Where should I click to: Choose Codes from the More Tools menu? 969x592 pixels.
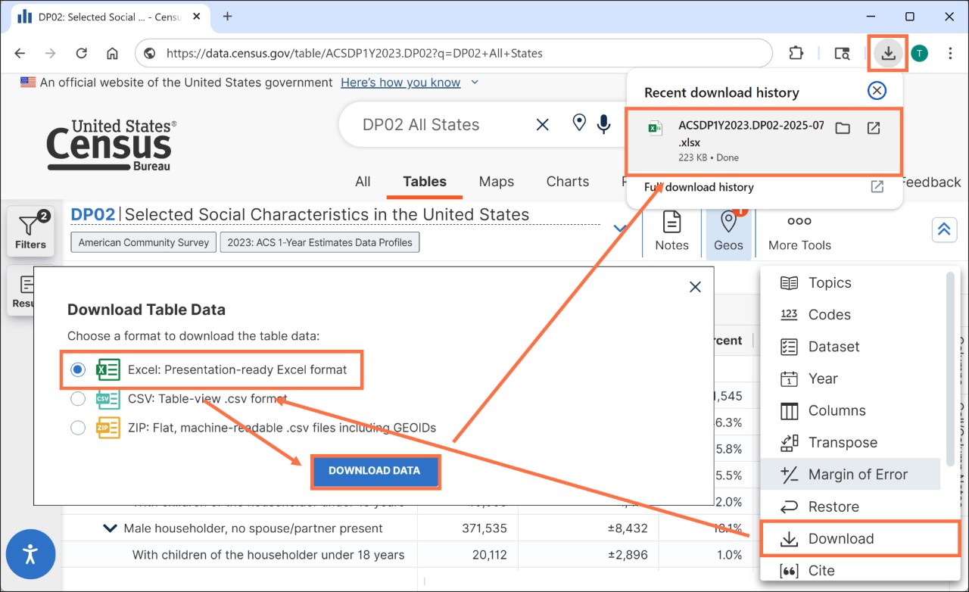[852, 314]
